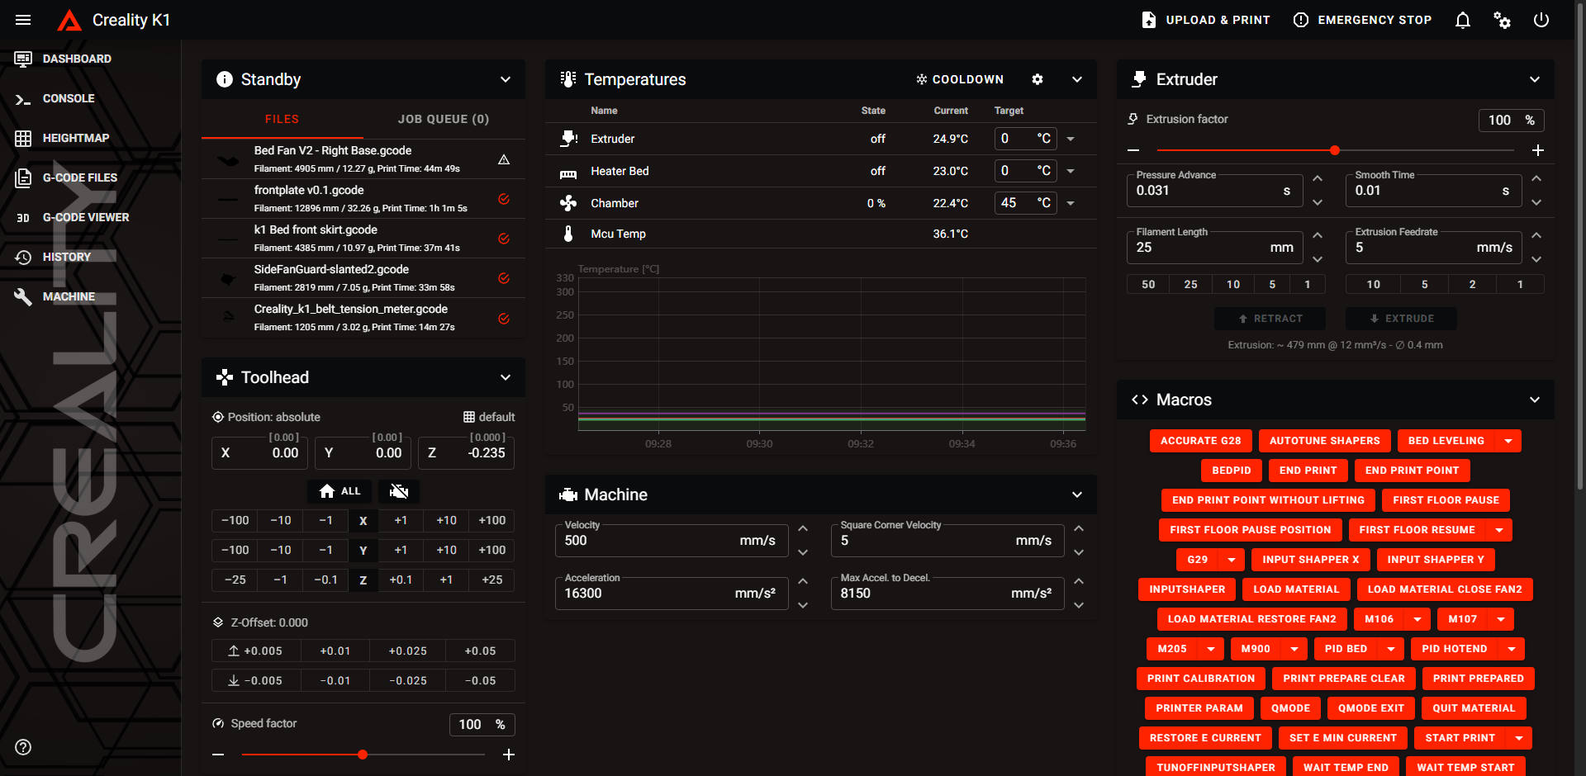1586x776 pixels.
Task: Open the Console from the sidebar
Action: point(69,98)
